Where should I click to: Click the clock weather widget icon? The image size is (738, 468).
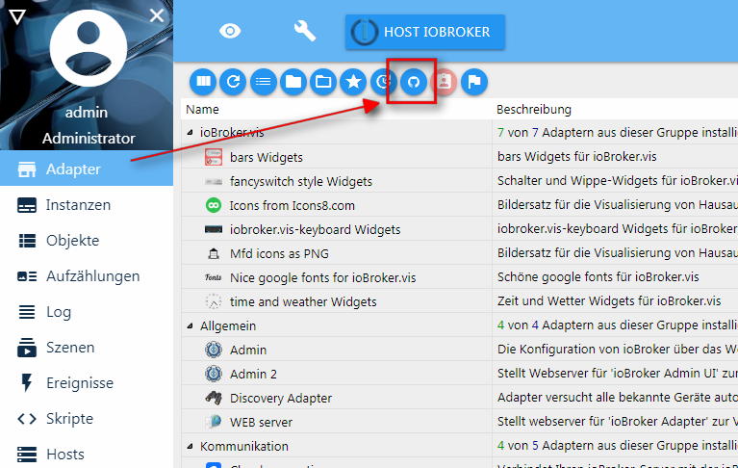click(214, 301)
